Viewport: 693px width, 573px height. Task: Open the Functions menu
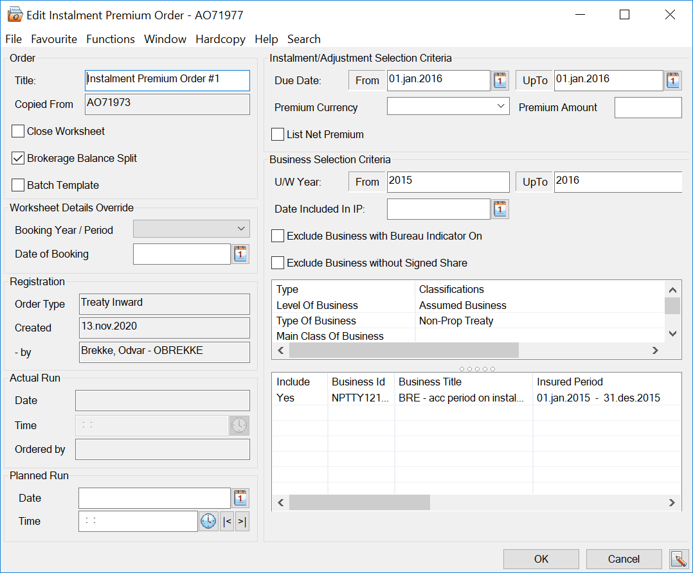pyautogui.click(x=111, y=39)
